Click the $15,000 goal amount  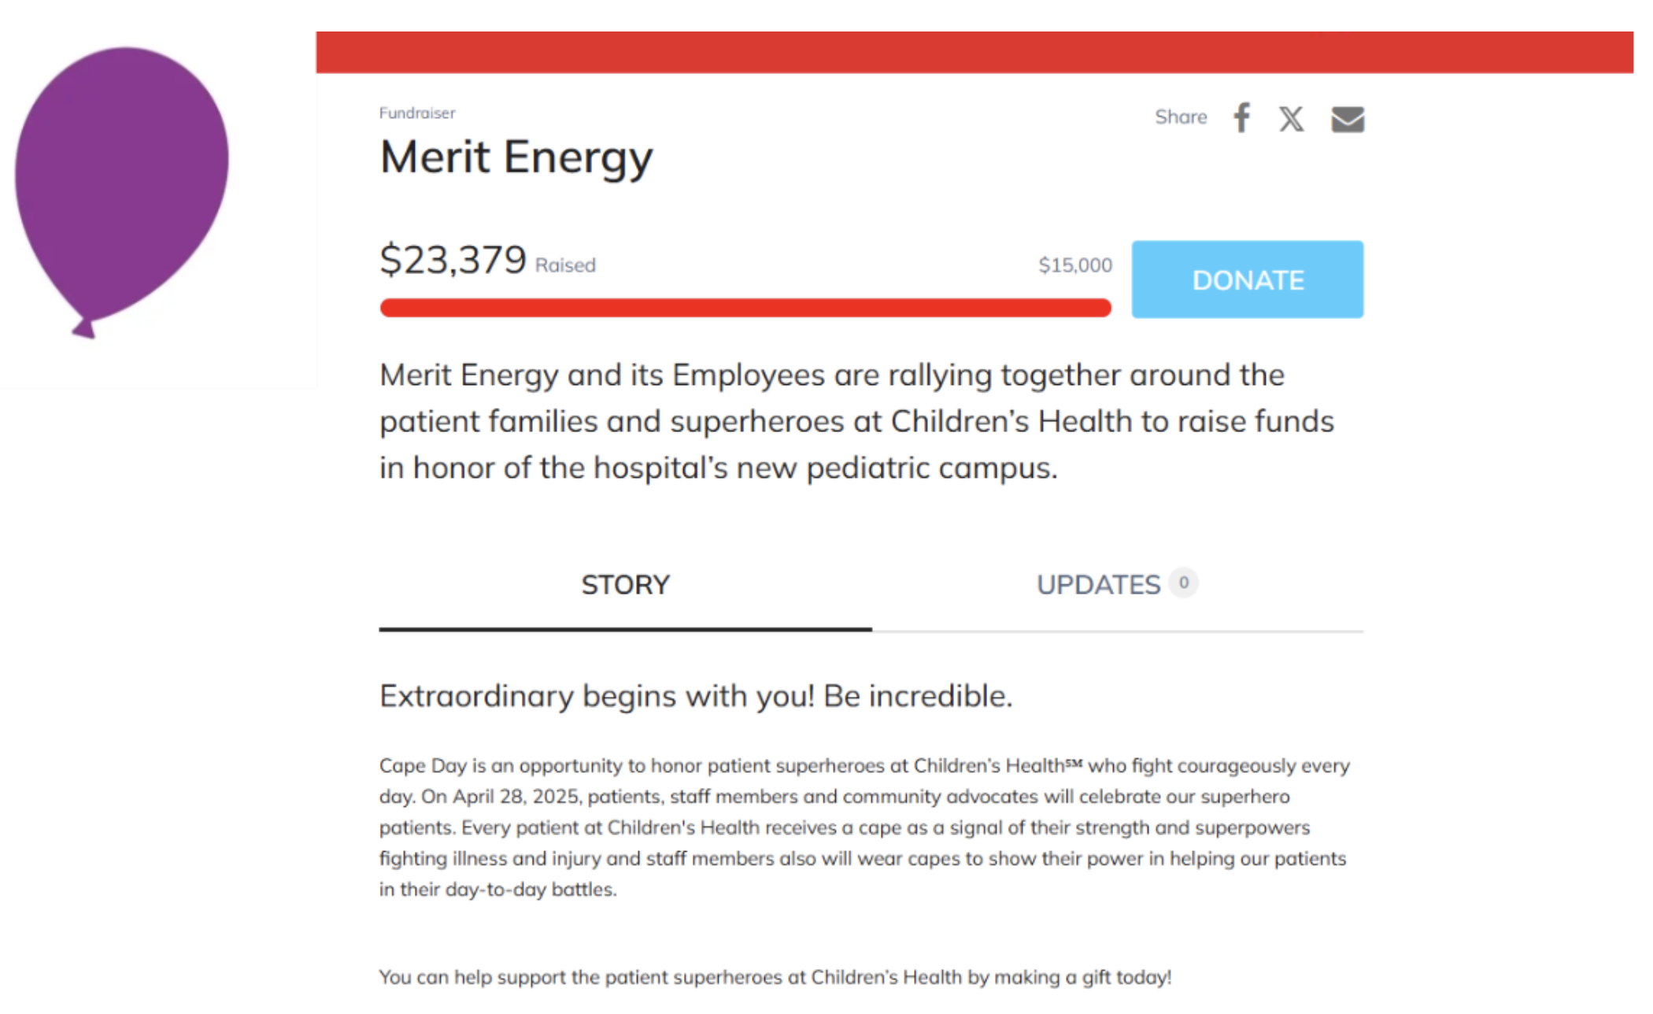pos(1075,265)
